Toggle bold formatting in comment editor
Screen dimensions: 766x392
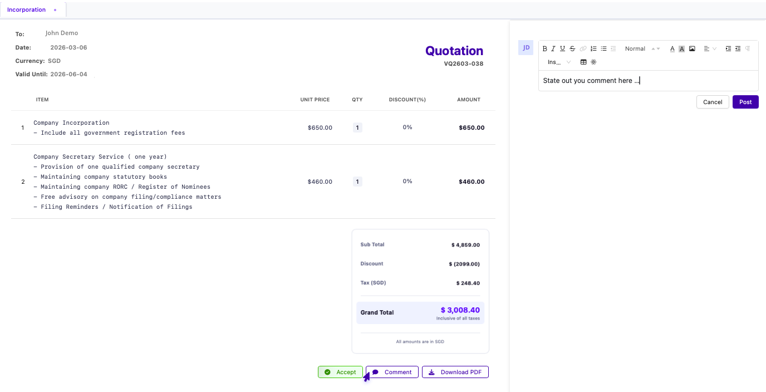545,49
